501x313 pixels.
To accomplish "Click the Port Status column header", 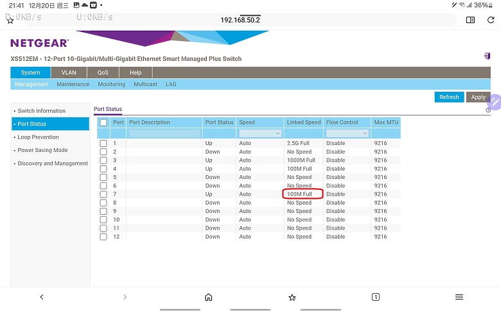I will click(x=219, y=123).
